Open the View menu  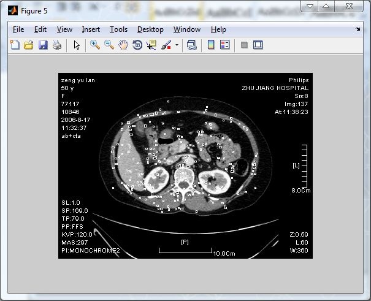tap(64, 29)
